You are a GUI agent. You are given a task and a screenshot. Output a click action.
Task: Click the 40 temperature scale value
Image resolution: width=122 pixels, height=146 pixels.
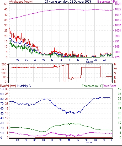pyautogui.click(x=119, y=89)
